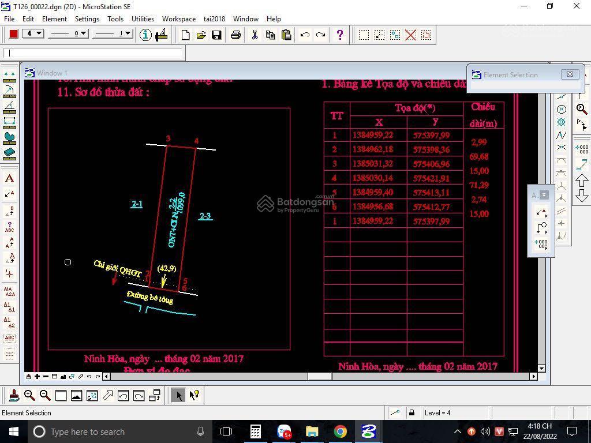Open the active level dropdown showing 4
Image resolution: width=591 pixels, height=443 pixels.
(x=33, y=33)
